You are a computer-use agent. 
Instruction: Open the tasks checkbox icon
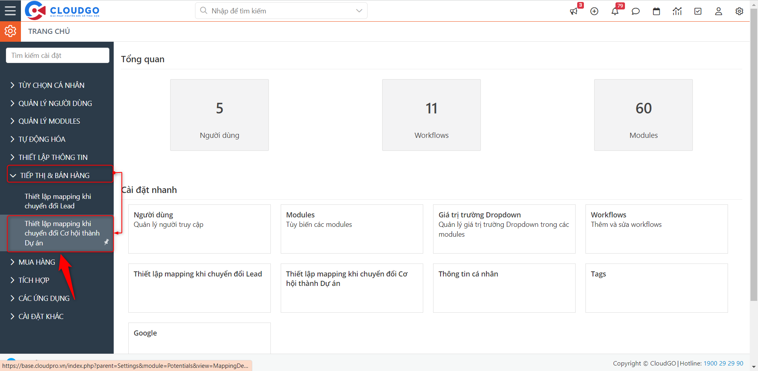point(698,11)
